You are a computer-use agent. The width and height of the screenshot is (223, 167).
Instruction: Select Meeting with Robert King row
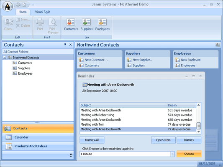click(138, 115)
